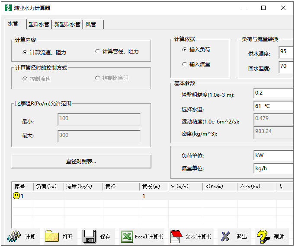Screen dimensions: 295x247
Task: Click the Exit (退出) X icon
Action: pyautogui.click(x=225, y=236)
